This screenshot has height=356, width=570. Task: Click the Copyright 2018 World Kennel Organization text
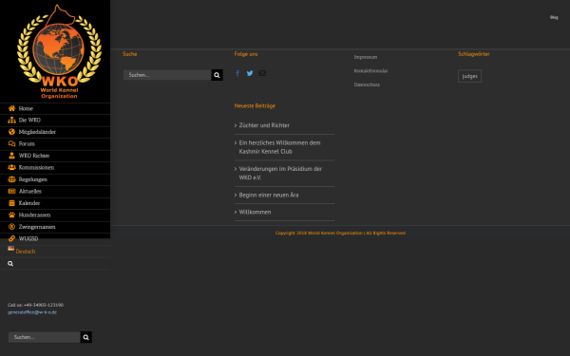pos(340,234)
